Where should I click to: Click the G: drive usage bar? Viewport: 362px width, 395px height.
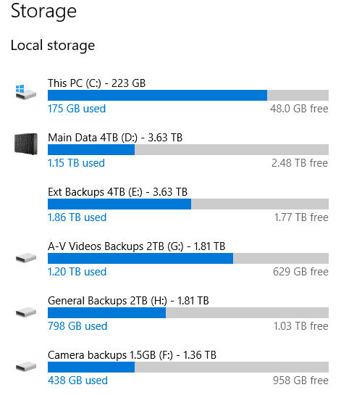click(188, 259)
